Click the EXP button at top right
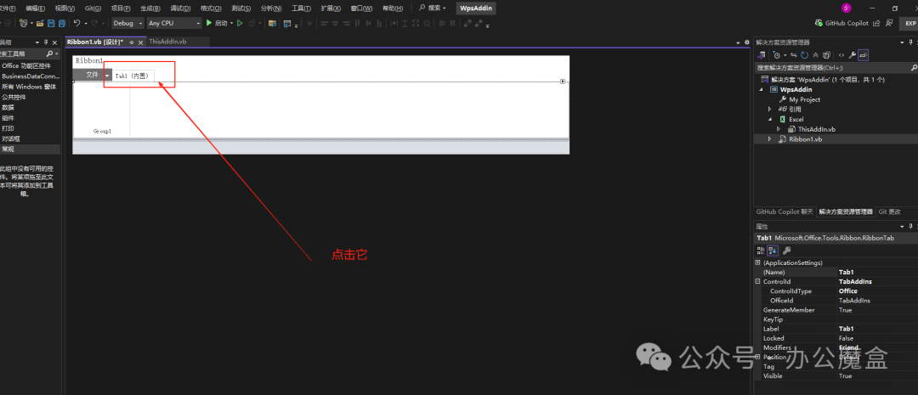918x395 pixels. pyautogui.click(x=909, y=24)
